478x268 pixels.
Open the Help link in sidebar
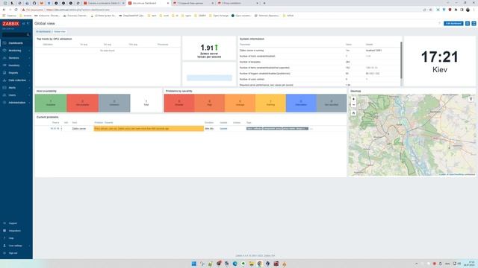click(x=11, y=238)
